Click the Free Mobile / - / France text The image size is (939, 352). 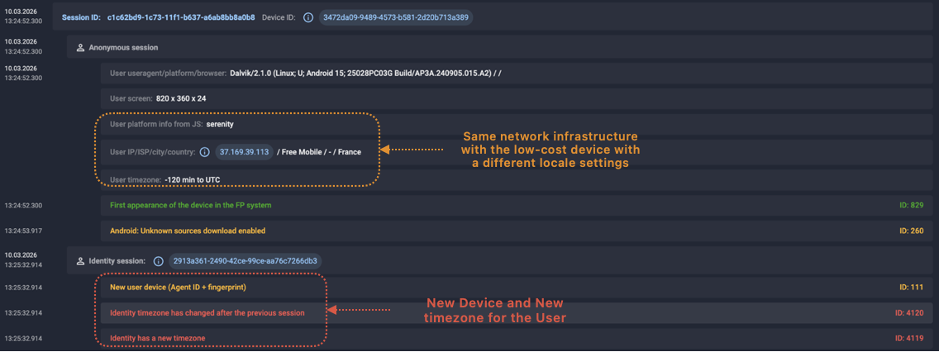click(319, 152)
